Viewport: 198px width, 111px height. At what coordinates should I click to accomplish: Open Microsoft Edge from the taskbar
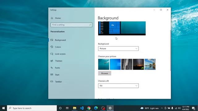pyautogui.click(x=96, y=108)
